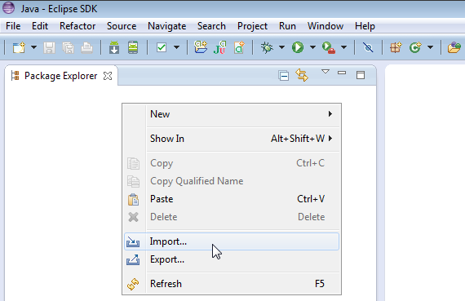
Task: Open the File menu
Action: [13, 26]
